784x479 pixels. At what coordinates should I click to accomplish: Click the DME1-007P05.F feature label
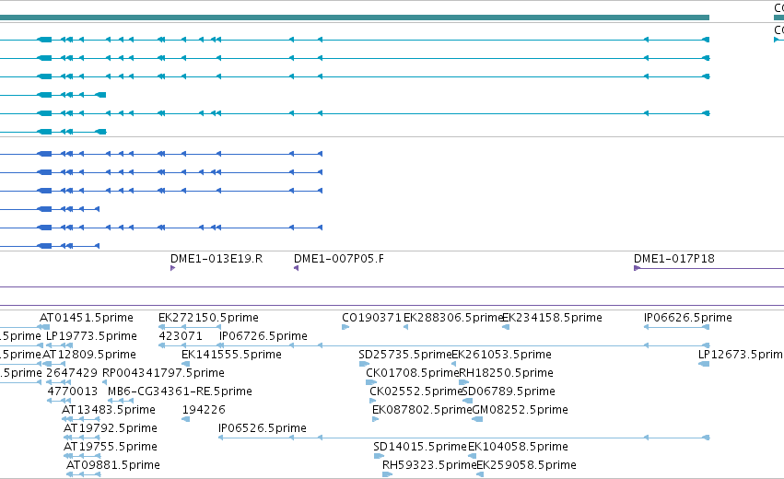click(339, 259)
